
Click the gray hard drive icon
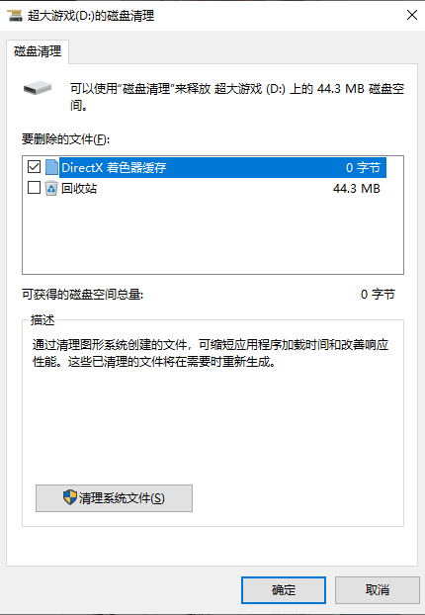38,88
